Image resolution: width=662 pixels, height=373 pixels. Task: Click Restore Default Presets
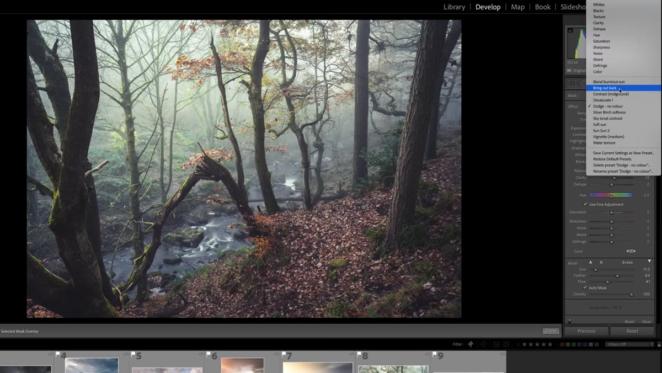(623, 159)
